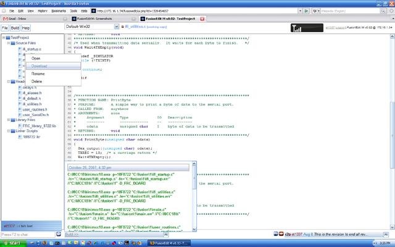Collapse the Header Files folder
The image size is (395, 247).
point(8,82)
